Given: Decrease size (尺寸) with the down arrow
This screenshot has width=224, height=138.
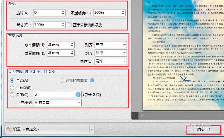Looking at the screenshot, I should point(63,26).
